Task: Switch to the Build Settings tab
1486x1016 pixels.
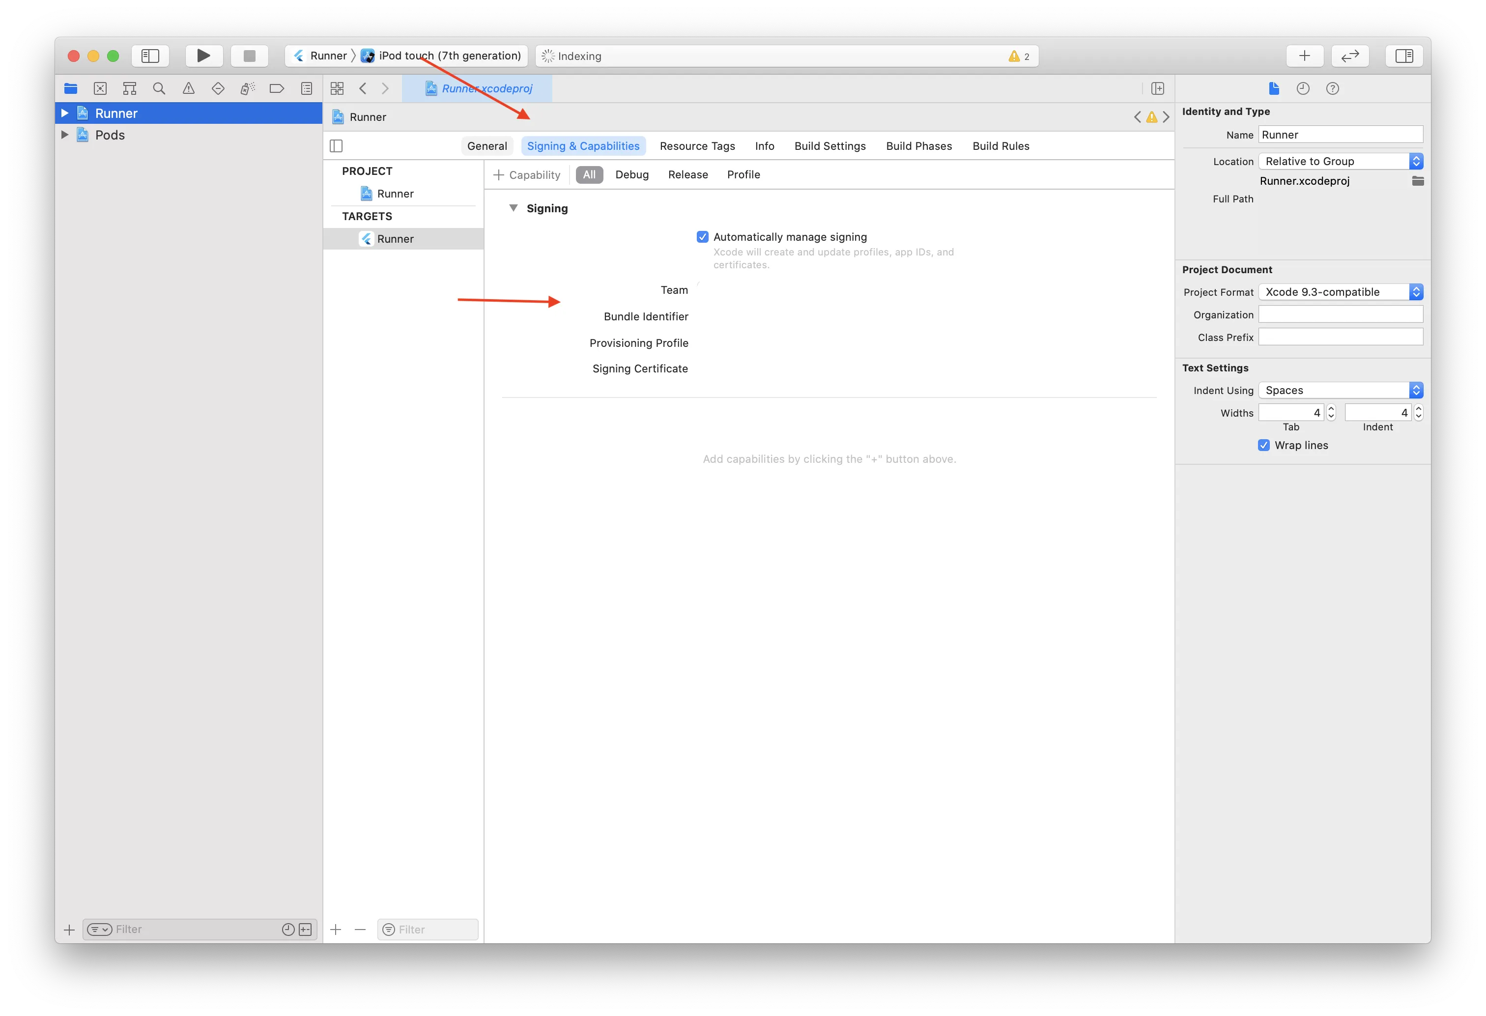Action: 829,146
